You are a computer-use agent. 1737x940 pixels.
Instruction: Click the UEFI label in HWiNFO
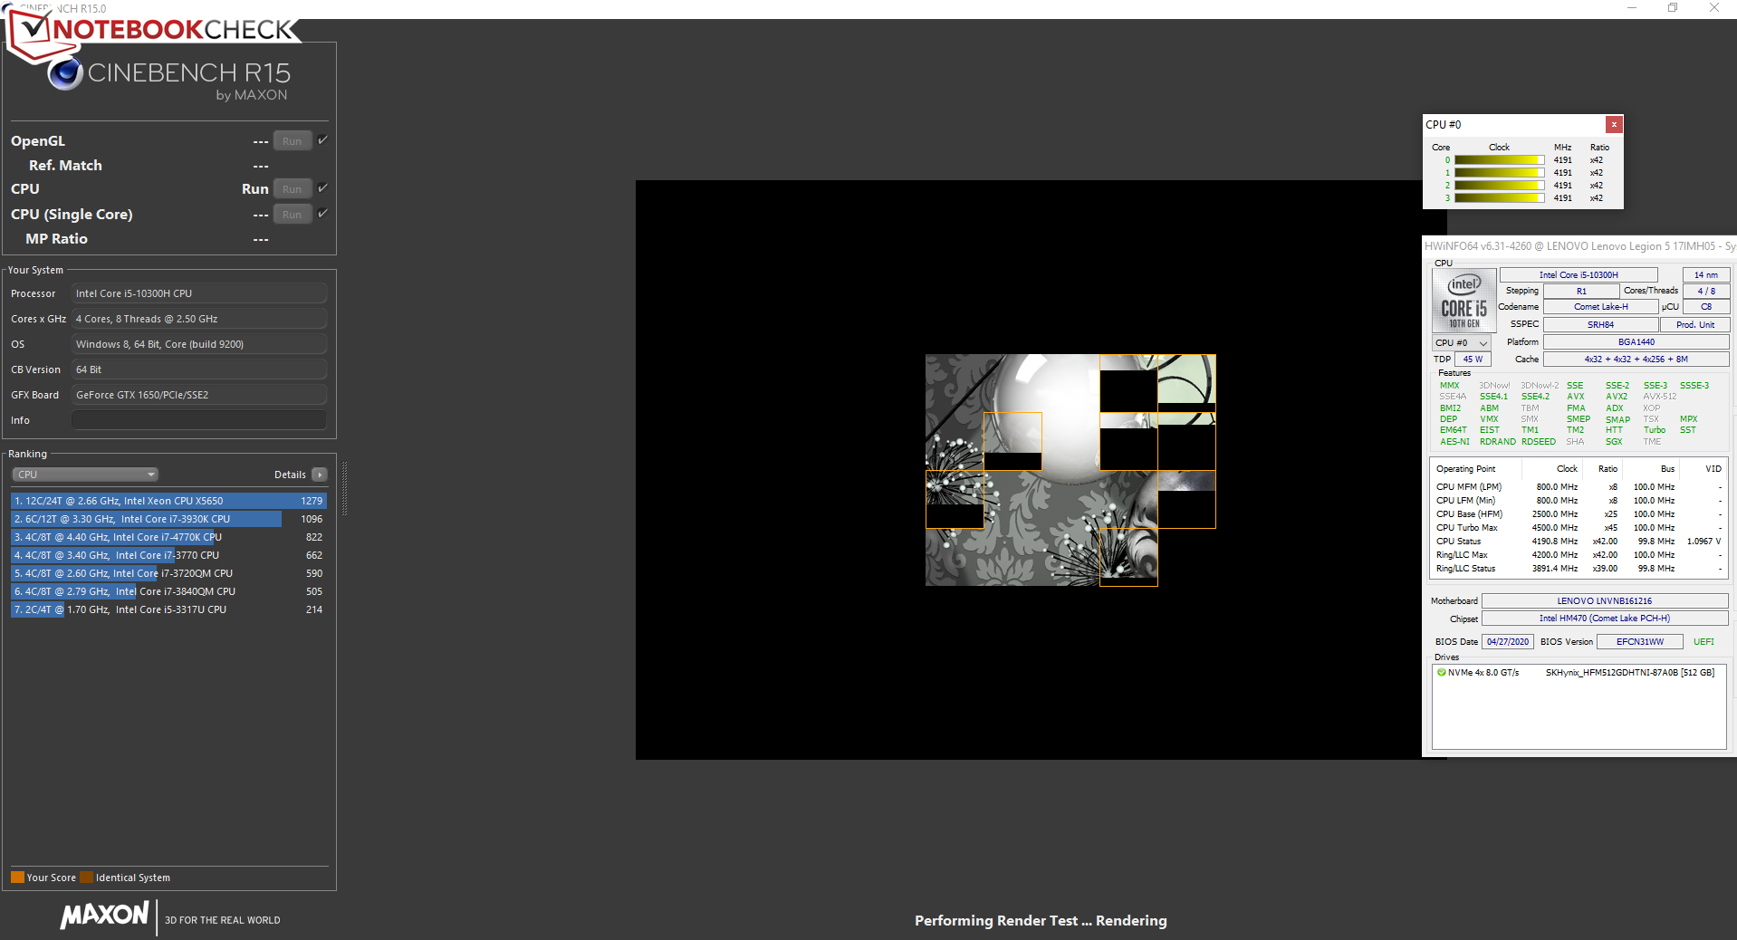pyautogui.click(x=1703, y=642)
